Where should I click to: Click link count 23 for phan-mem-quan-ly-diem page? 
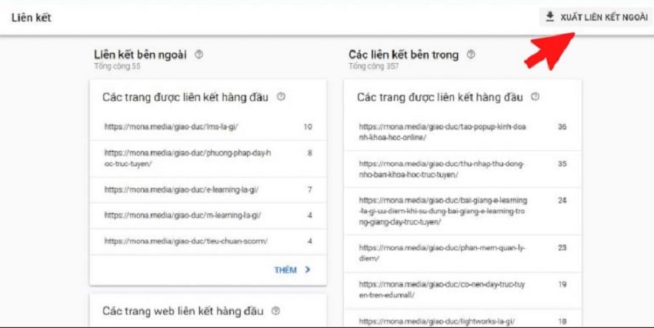562,248
